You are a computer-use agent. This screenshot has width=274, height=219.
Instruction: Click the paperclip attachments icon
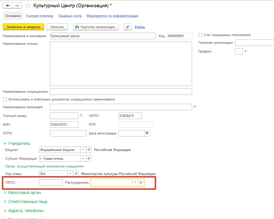pyautogui.click(x=127, y=27)
